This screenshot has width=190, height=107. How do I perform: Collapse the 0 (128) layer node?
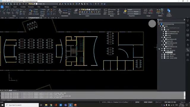[162, 30]
